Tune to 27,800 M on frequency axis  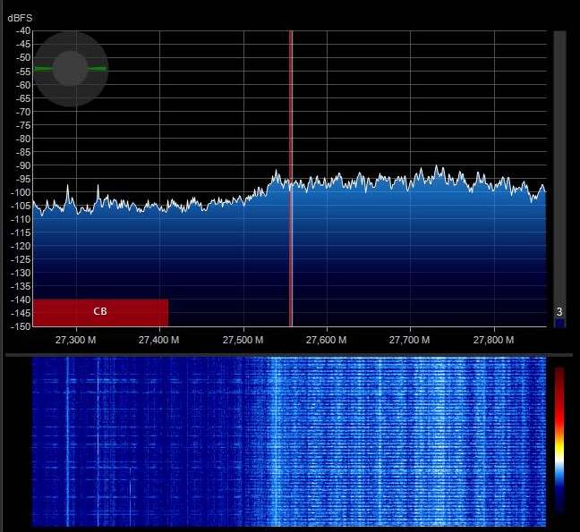point(494,341)
